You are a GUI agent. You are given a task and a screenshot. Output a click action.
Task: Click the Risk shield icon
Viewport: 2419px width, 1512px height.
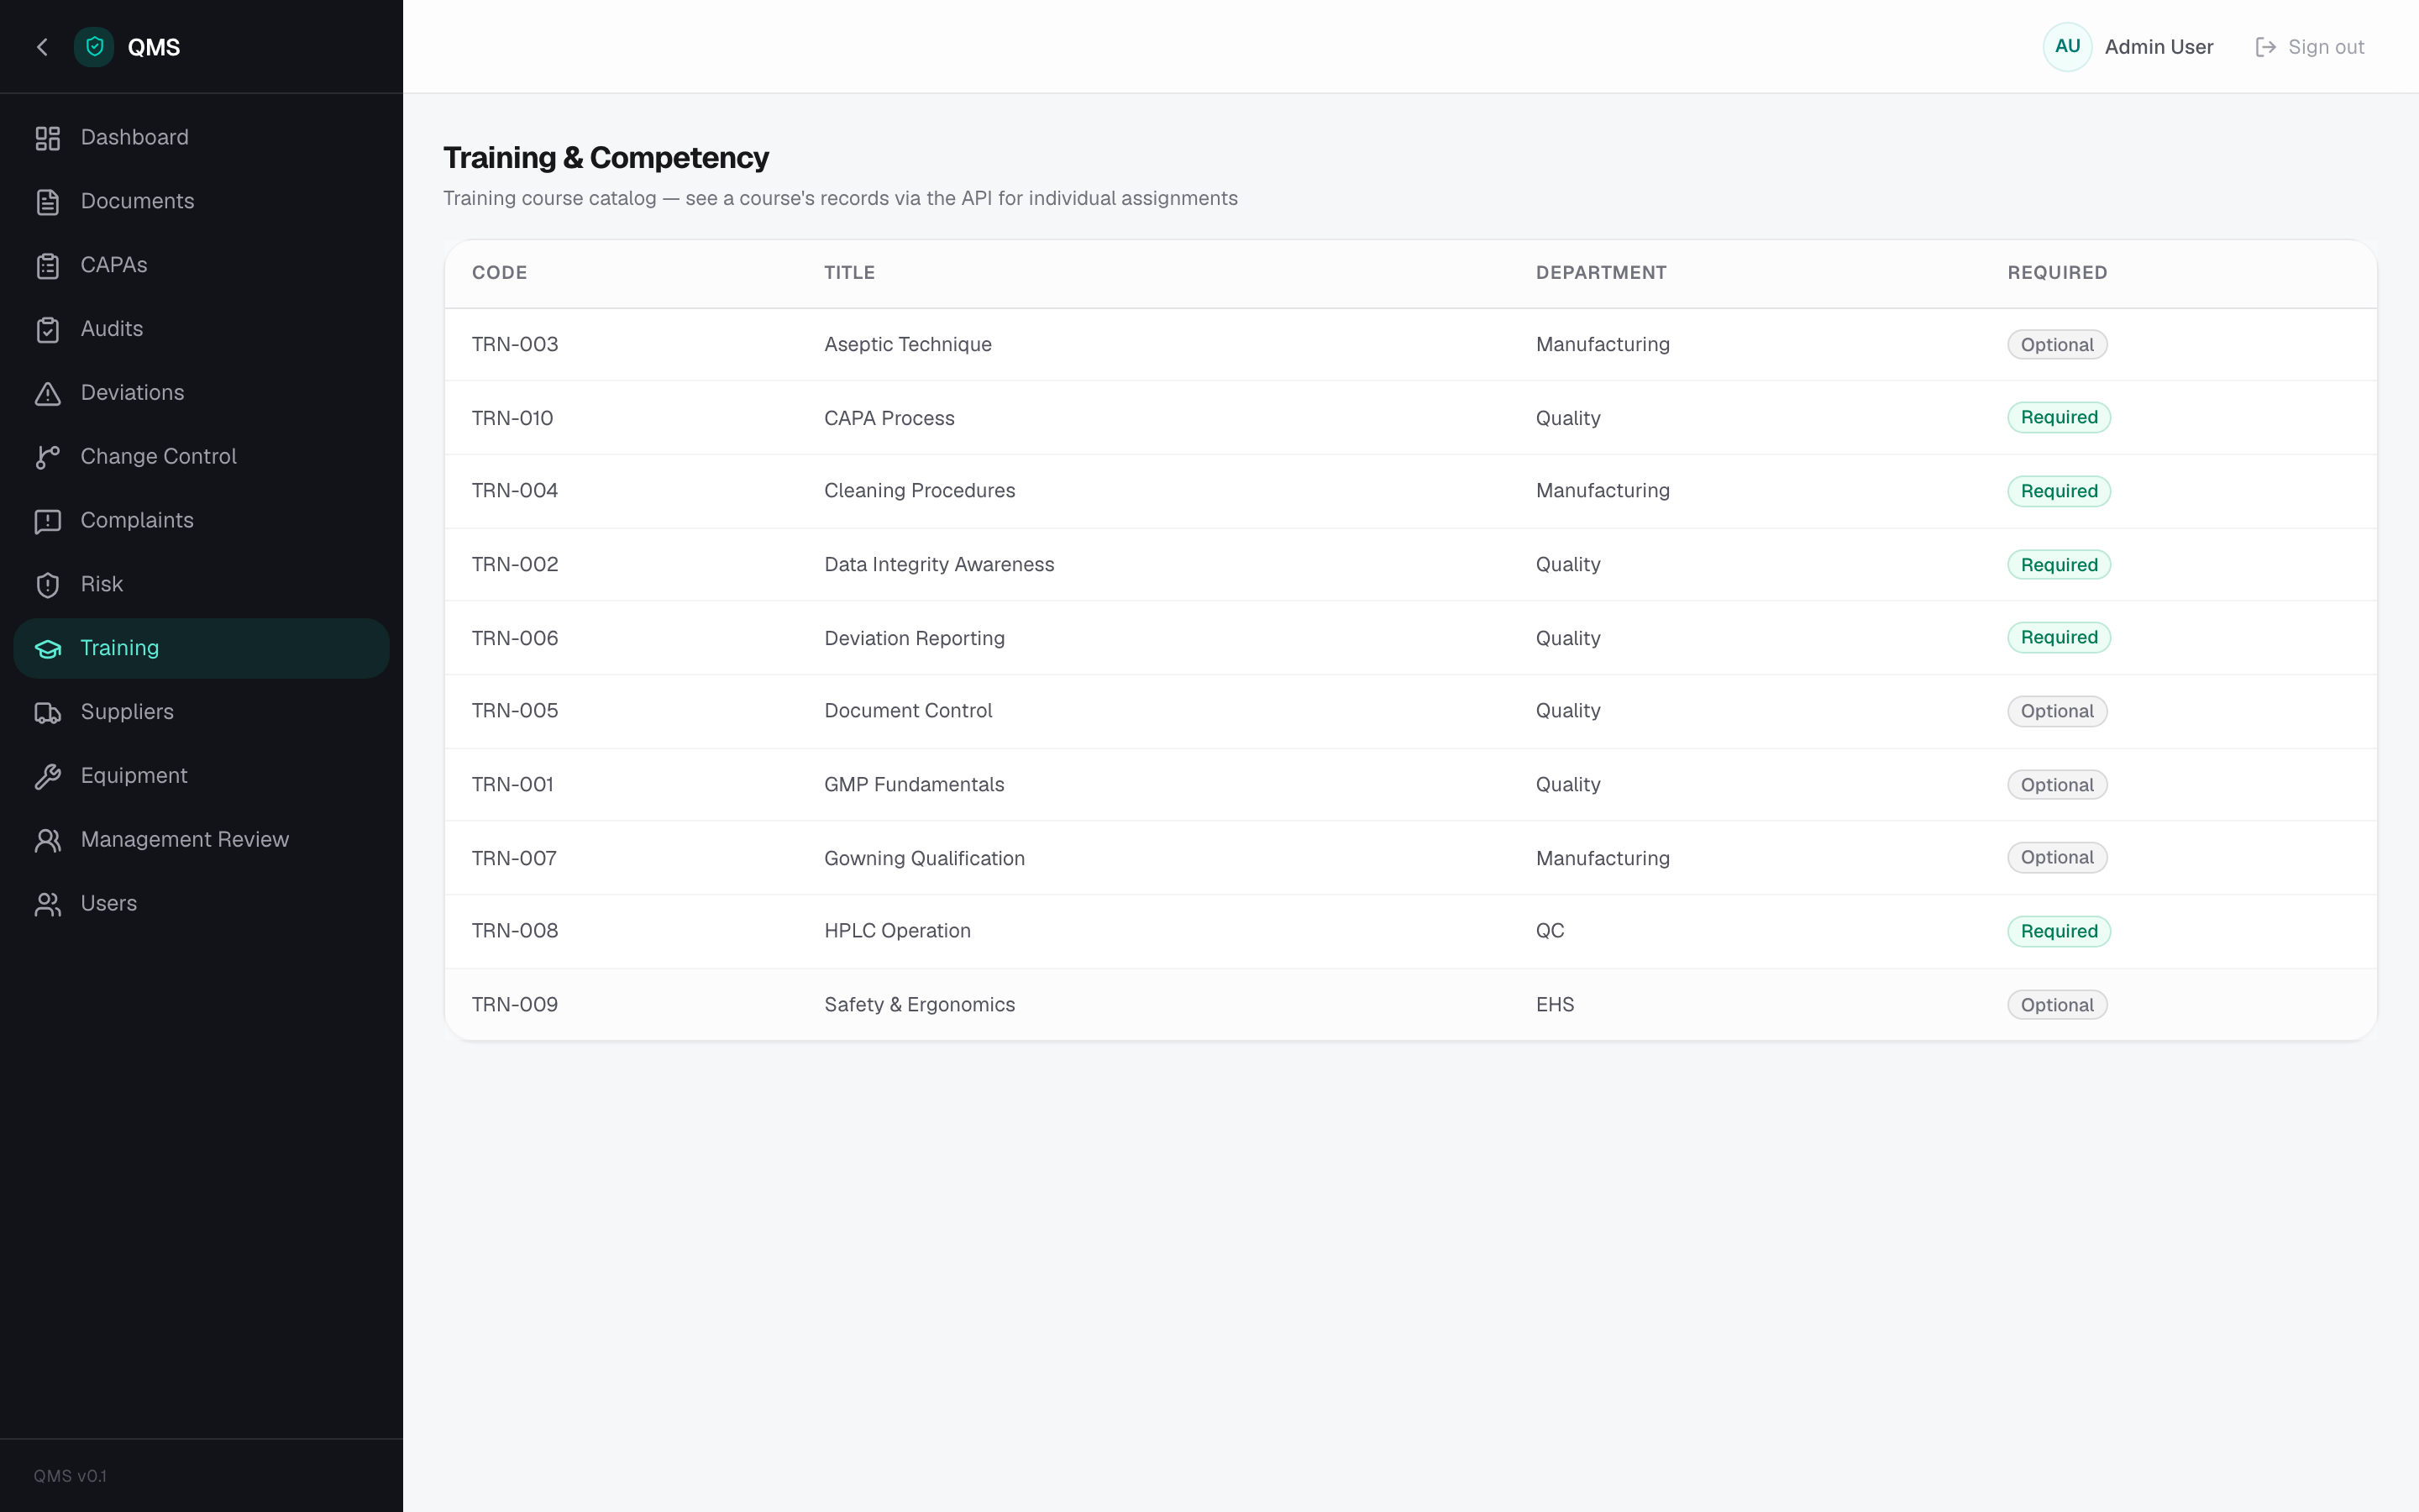48,585
